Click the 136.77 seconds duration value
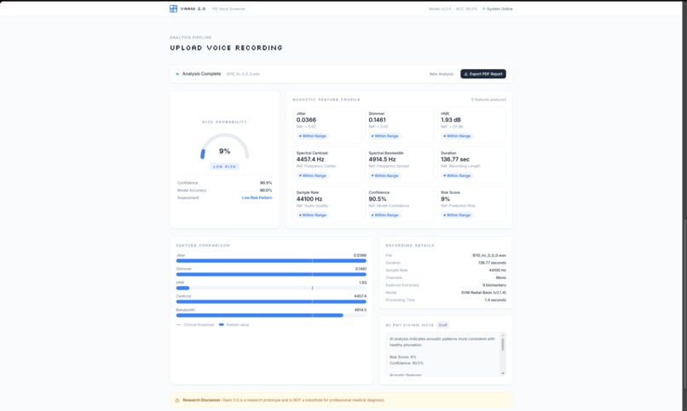The image size is (687, 411). coord(492,263)
